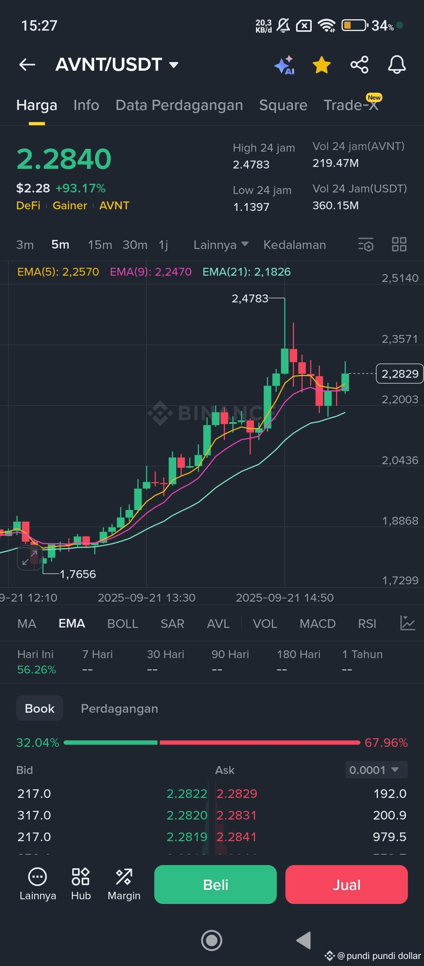The height and width of the screenshot is (966, 424).
Task: Select bid price 2.2822
Action: click(x=187, y=794)
